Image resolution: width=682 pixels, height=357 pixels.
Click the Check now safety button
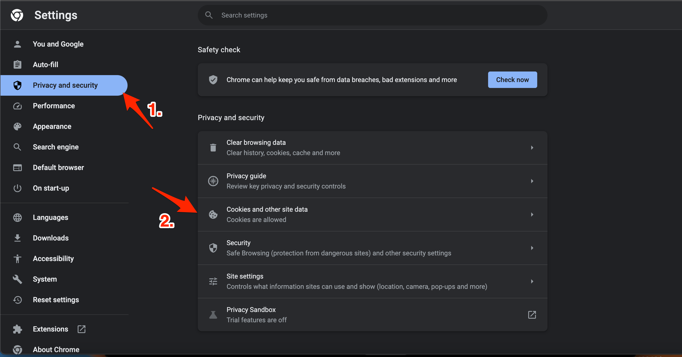tap(513, 79)
